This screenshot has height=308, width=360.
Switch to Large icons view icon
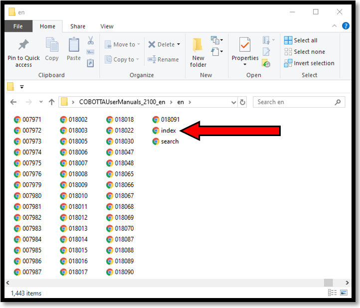(x=344, y=293)
